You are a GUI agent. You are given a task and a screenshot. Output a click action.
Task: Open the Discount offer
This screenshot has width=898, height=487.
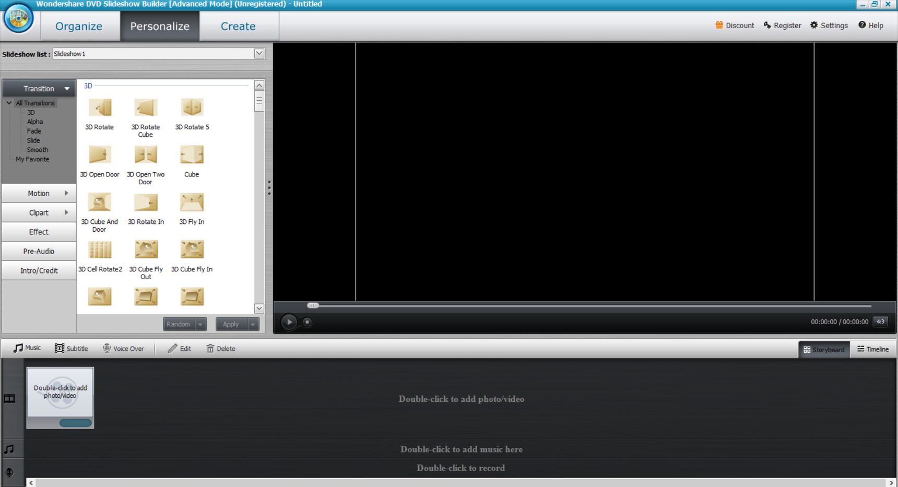735,26
